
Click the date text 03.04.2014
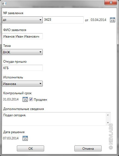(98, 20)
